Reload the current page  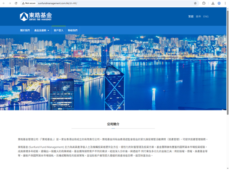(16, 3)
